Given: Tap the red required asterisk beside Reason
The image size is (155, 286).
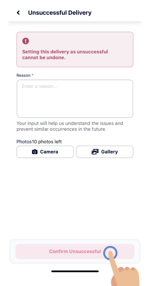Looking at the screenshot, I should [32, 75].
